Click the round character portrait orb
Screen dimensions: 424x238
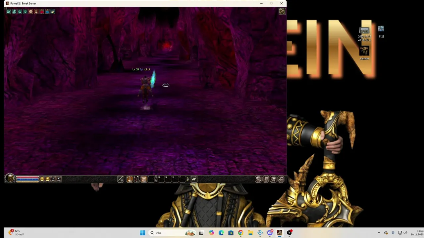tap(10, 178)
